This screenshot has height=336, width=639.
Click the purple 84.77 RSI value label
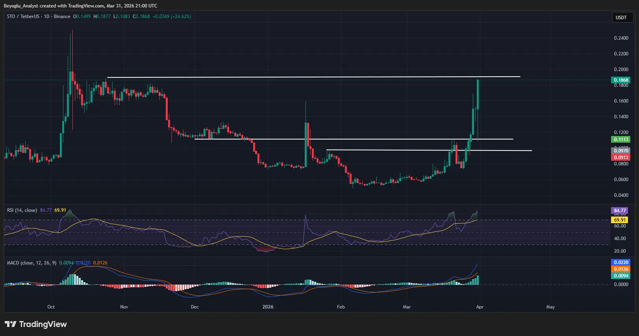619,211
